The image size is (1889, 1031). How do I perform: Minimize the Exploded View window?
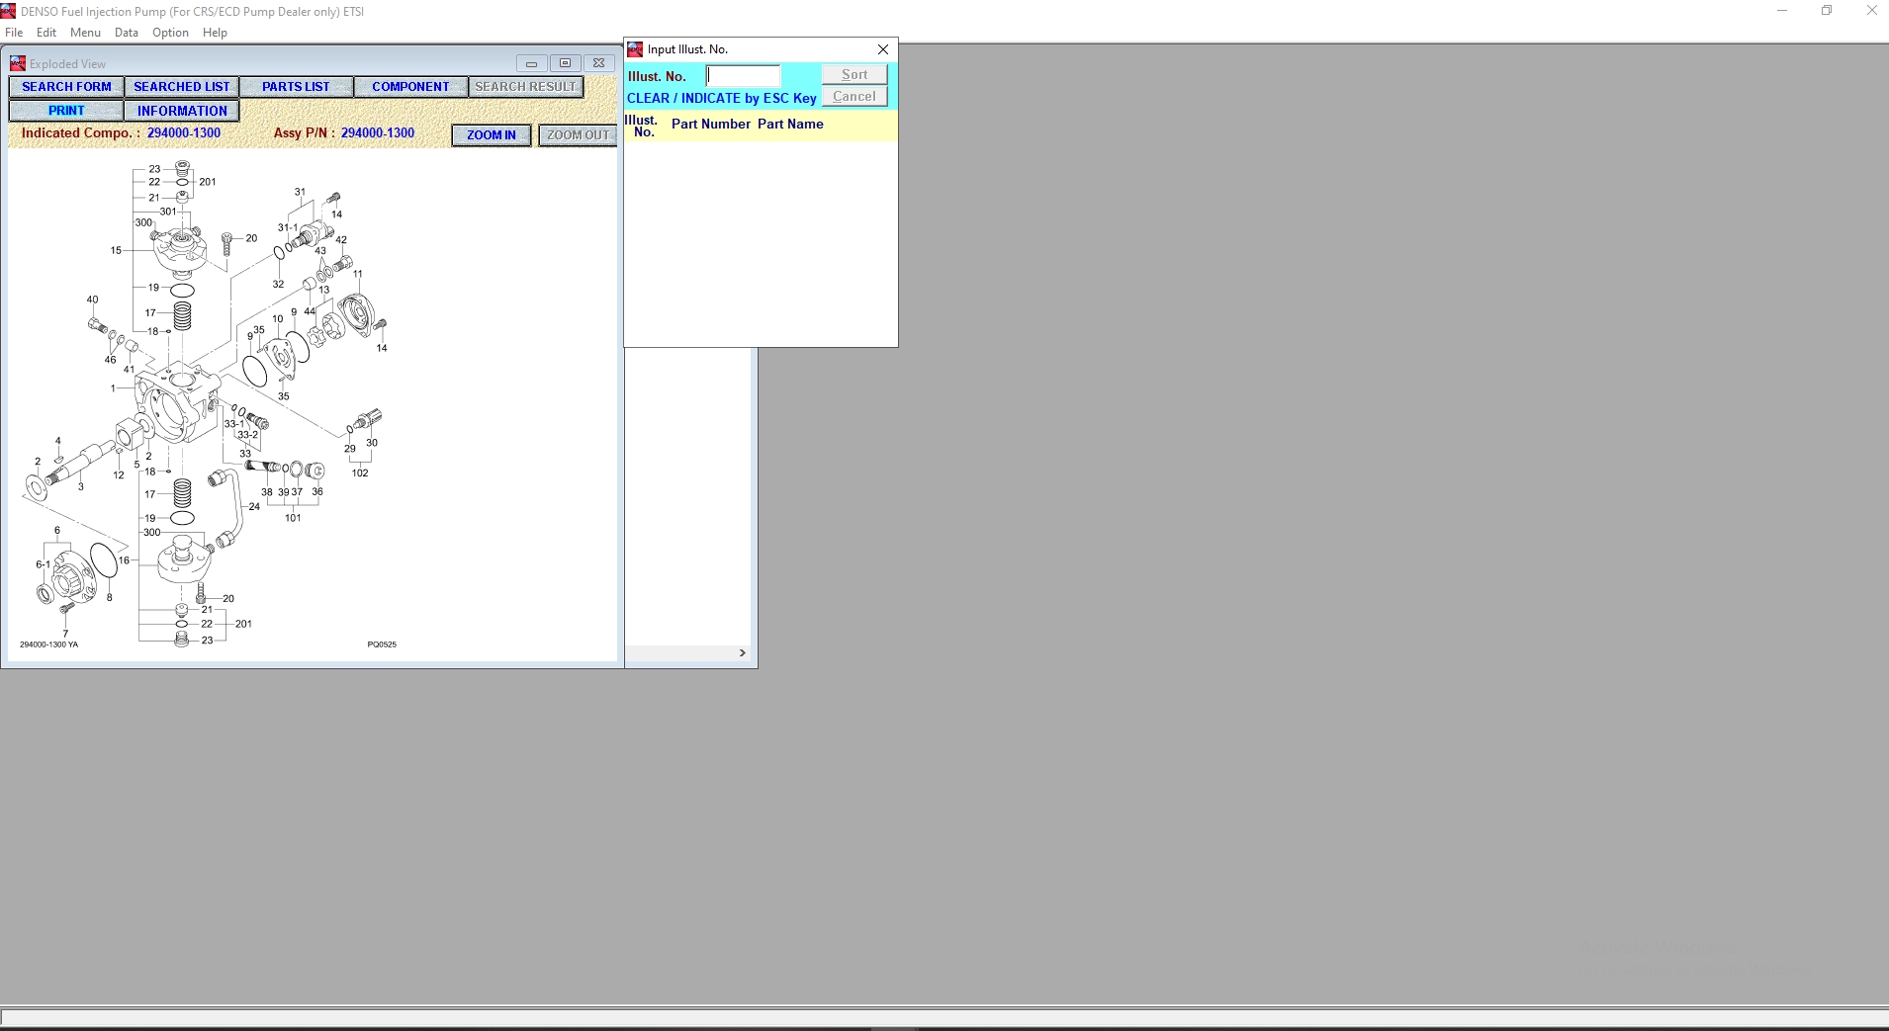[x=531, y=63]
